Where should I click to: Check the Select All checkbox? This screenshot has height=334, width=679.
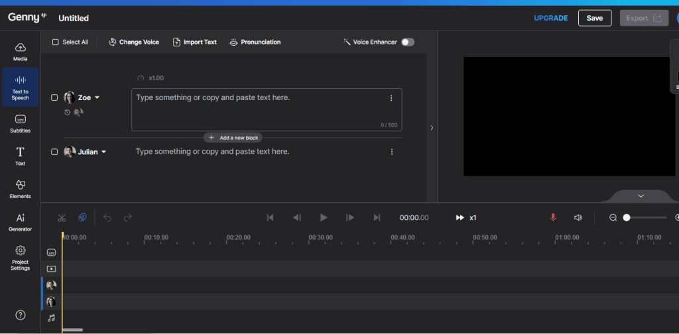pyautogui.click(x=56, y=42)
